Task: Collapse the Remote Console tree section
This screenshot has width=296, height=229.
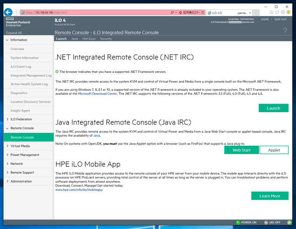Action: click(x=7, y=128)
